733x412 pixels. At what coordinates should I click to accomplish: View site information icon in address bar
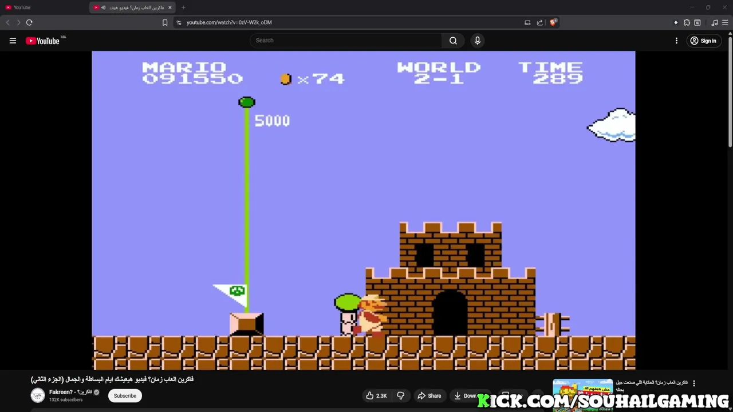click(179, 22)
